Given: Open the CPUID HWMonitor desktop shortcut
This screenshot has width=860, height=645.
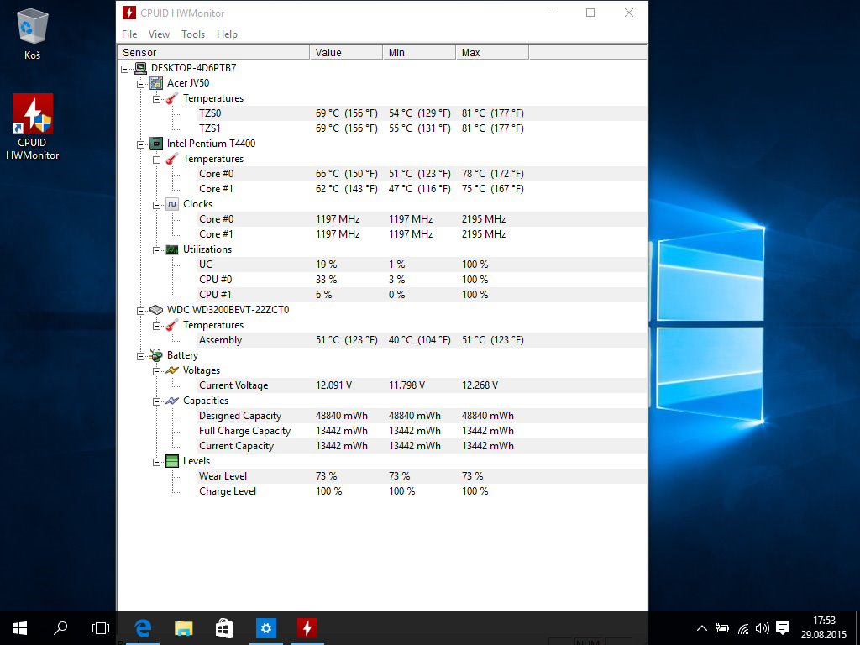Looking at the screenshot, I should pyautogui.click(x=33, y=127).
